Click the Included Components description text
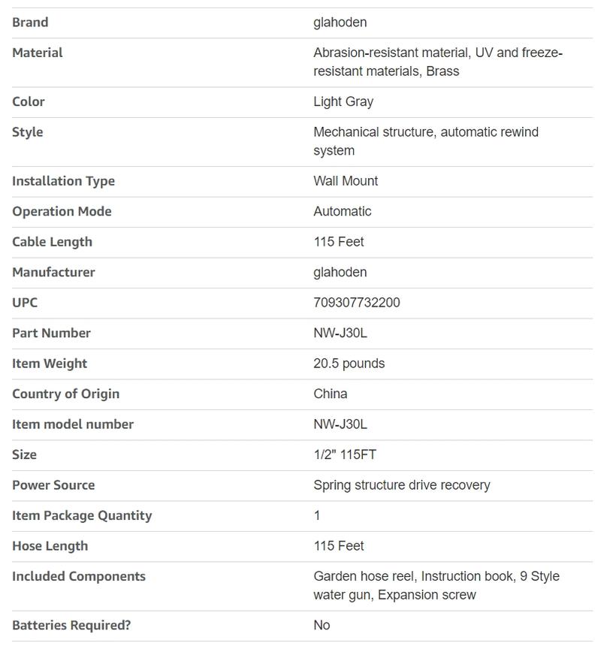The image size is (601, 646). coord(436,585)
